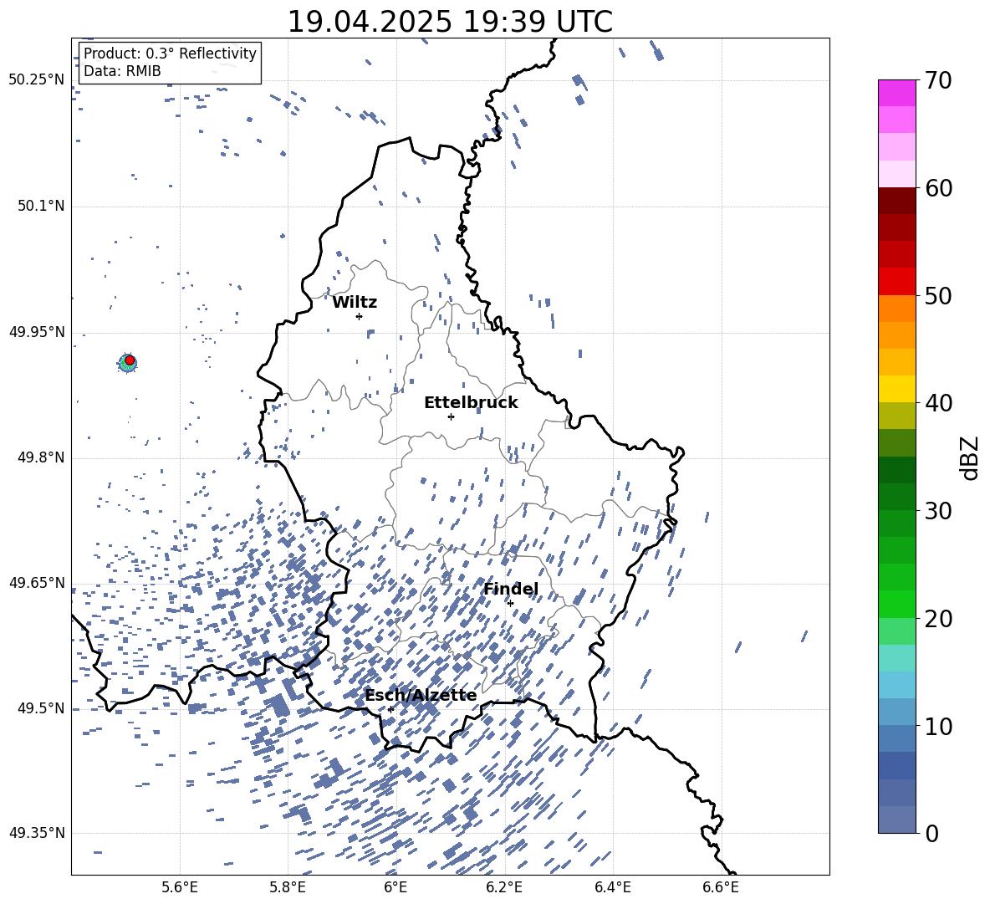Click the 49.95°N latitude label
This screenshot has width=990, height=904.
[x=37, y=332]
